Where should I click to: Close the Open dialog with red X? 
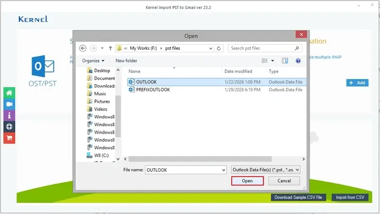click(x=301, y=35)
